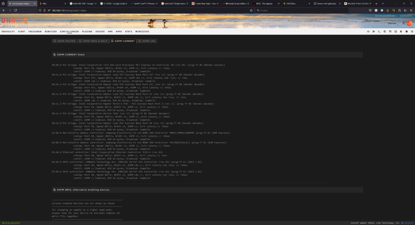This screenshot has height=225, width=415.
Task: Switch to the FRITZ!Box browser tab
Action: coord(296,3)
